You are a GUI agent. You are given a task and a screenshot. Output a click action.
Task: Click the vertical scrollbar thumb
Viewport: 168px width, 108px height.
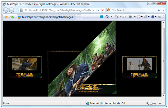pyautogui.click(x=163, y=61)
